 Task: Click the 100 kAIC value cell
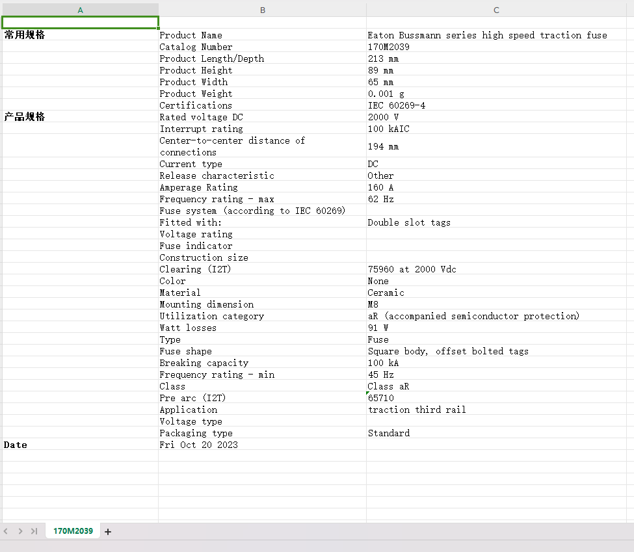[496, 129]
